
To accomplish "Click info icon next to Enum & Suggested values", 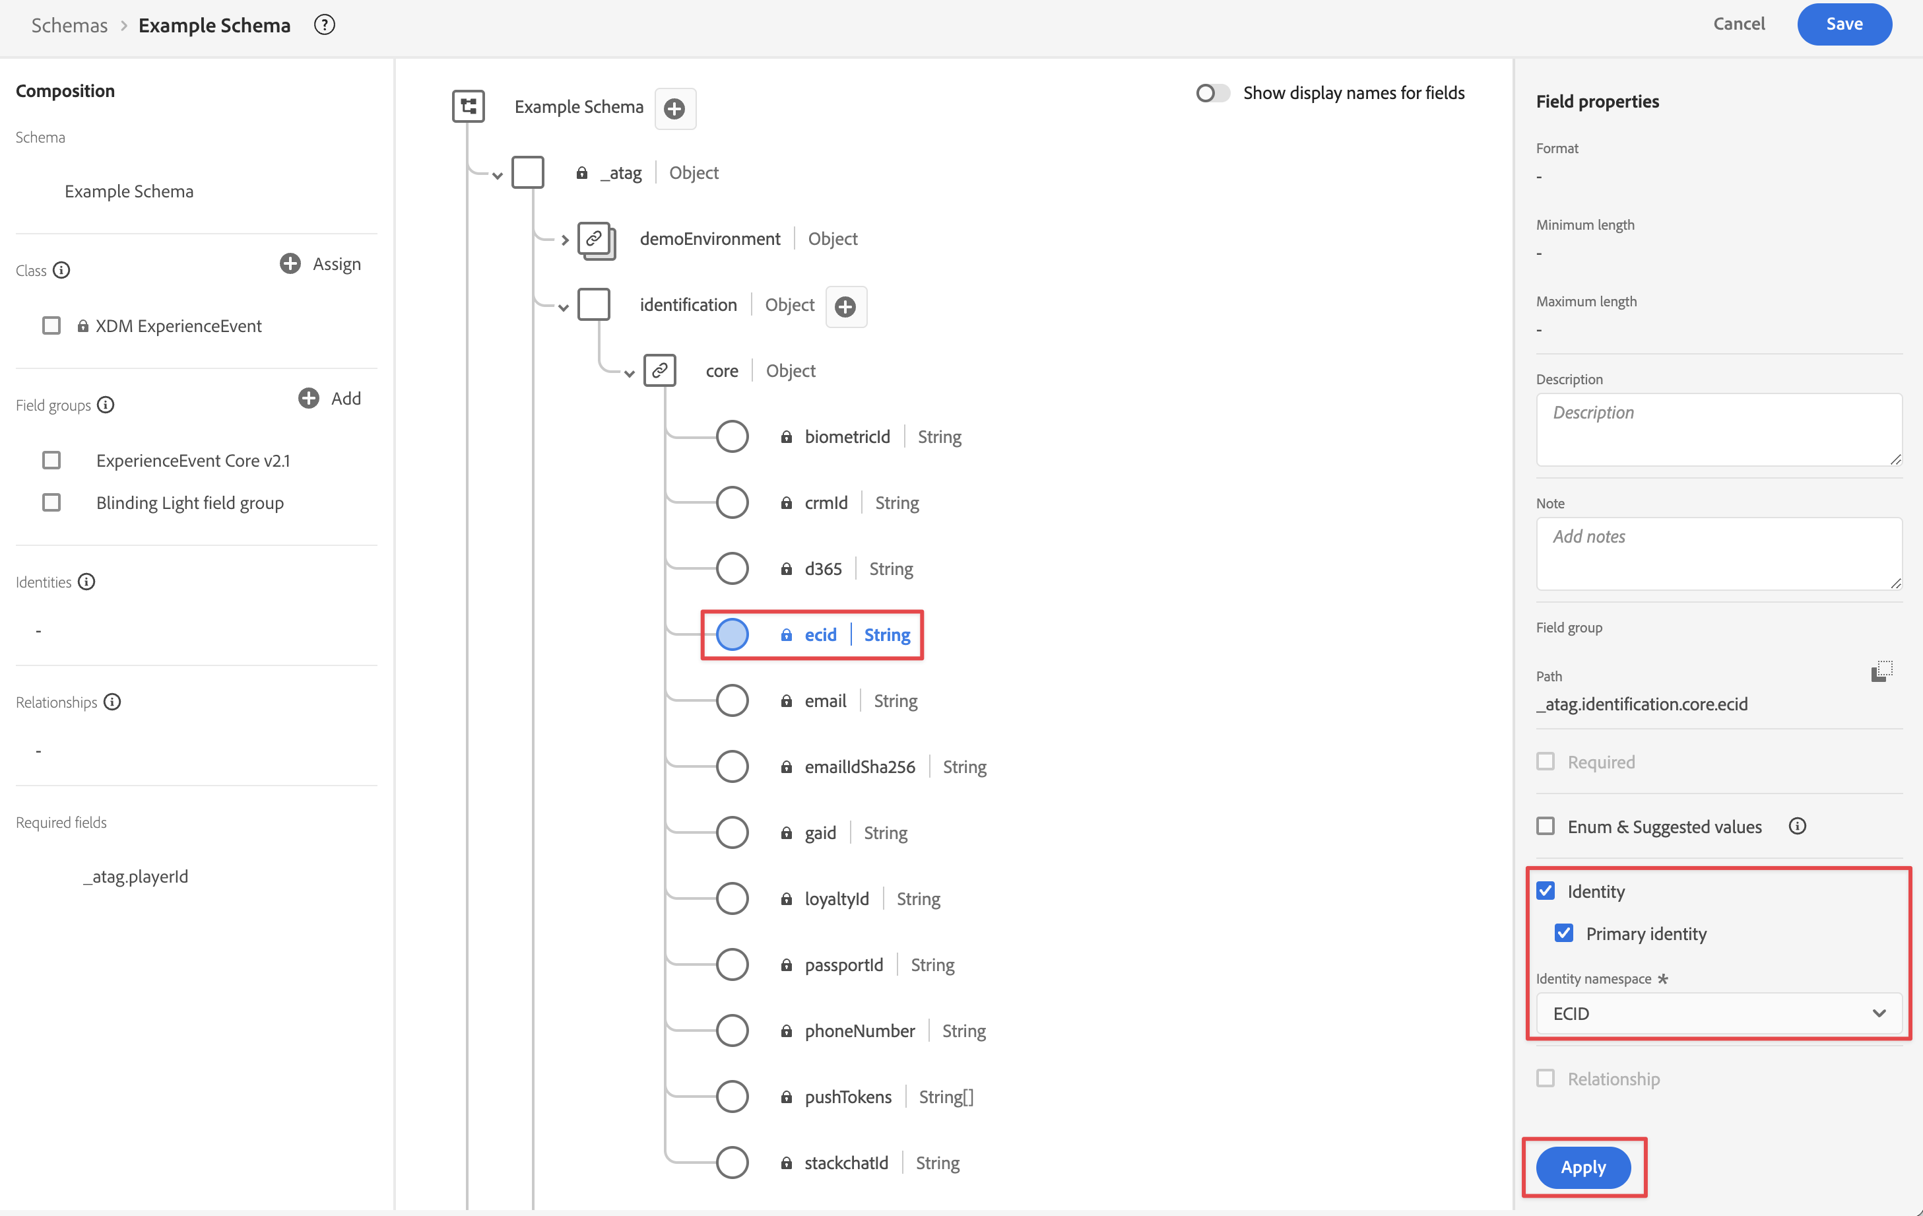I will click(x=1797, y=826).
